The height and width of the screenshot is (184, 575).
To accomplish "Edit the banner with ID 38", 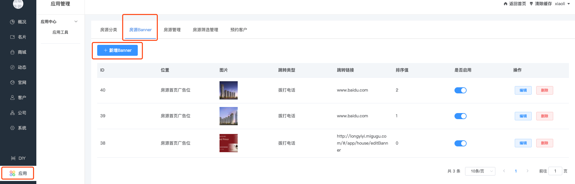I will pos(523,143).
